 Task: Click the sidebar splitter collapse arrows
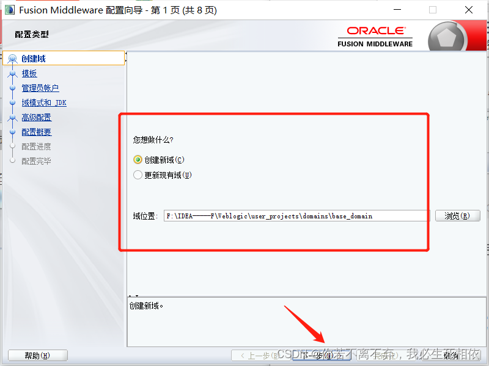pos(126,58)
